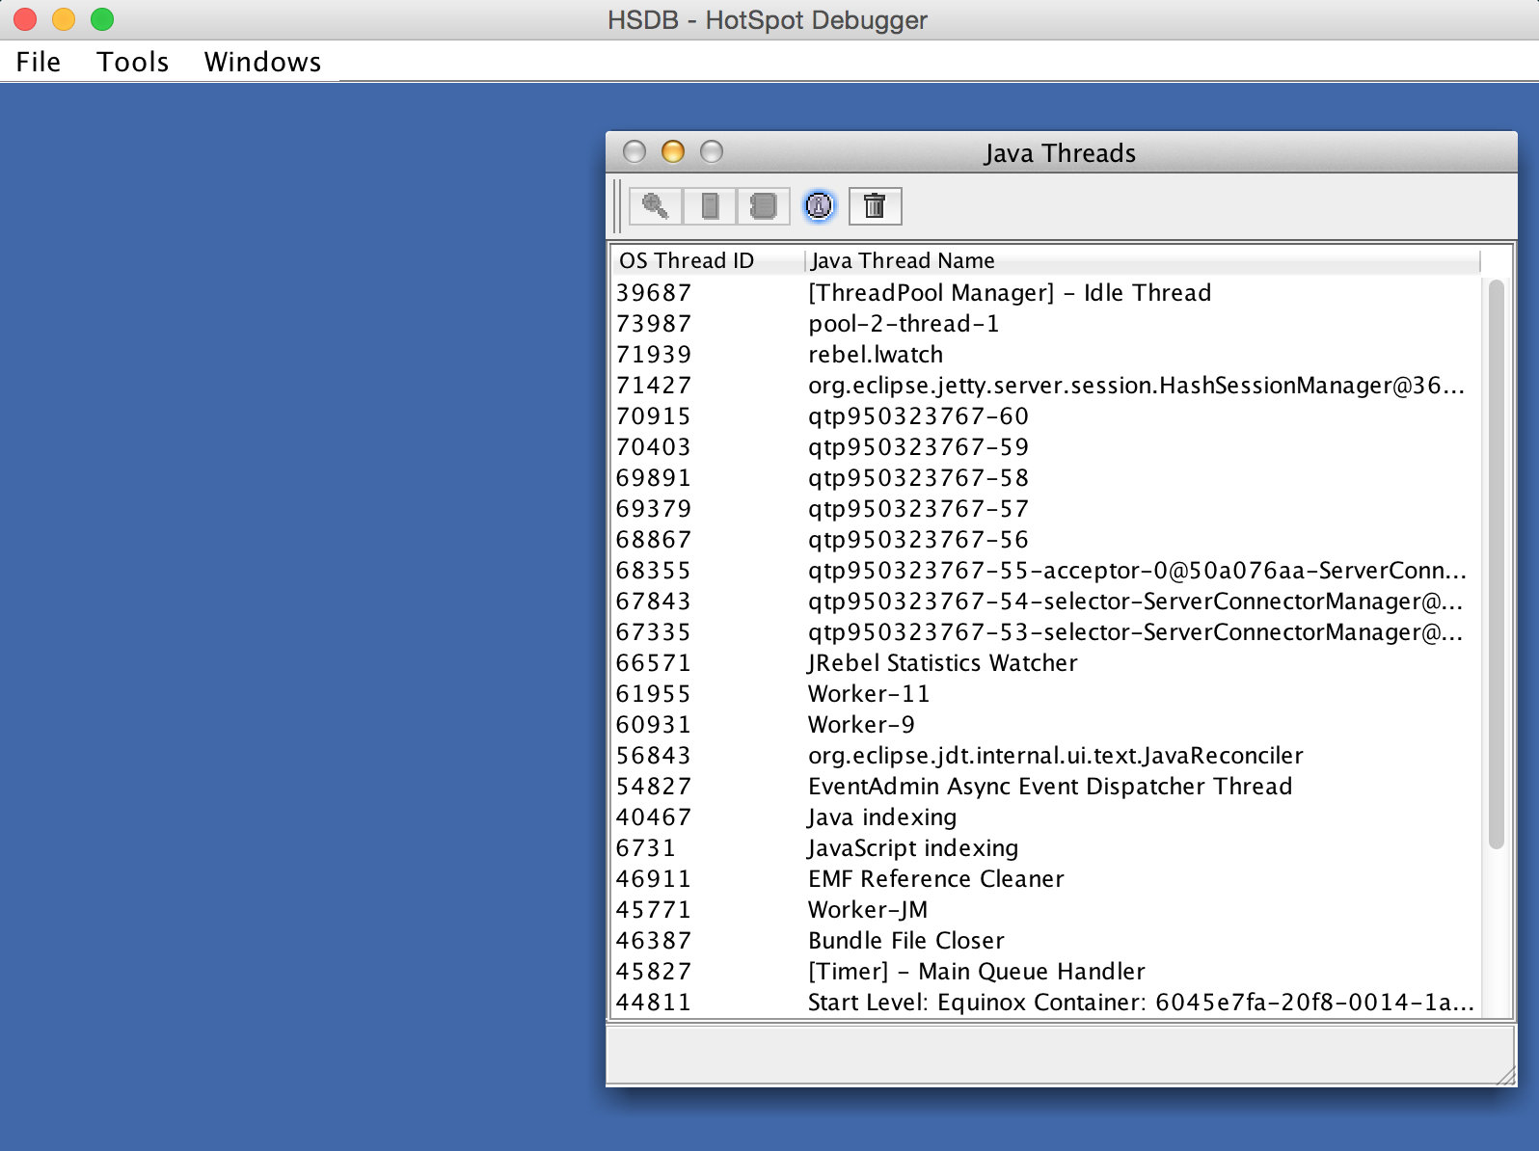This screenshot has height=1151, width=1539.
Task: Select the 'EMF Reference Cleaner' row
Action: [x=1047, y=879]
